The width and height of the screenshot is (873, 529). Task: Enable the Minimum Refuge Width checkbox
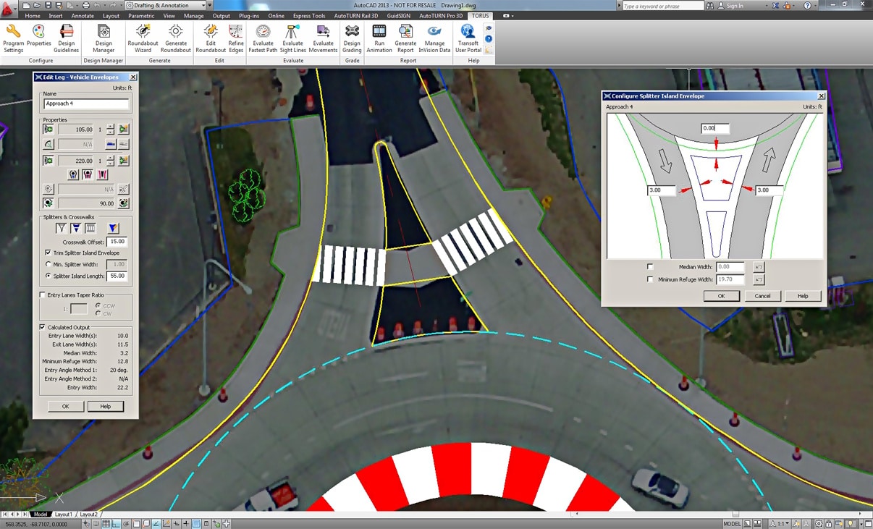click(x=650, y=279)
